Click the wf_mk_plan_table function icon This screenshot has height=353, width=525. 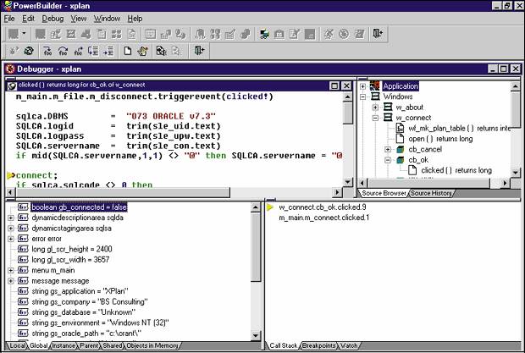[x=400, y=128]
